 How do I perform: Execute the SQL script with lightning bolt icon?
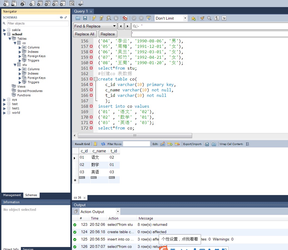coord(94,18)
